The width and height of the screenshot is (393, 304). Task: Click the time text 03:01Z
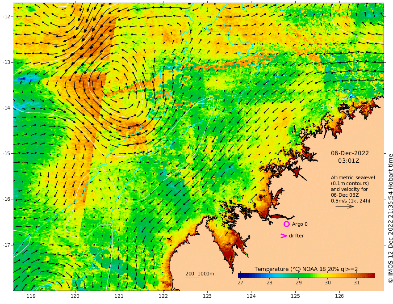coord(349,161)
